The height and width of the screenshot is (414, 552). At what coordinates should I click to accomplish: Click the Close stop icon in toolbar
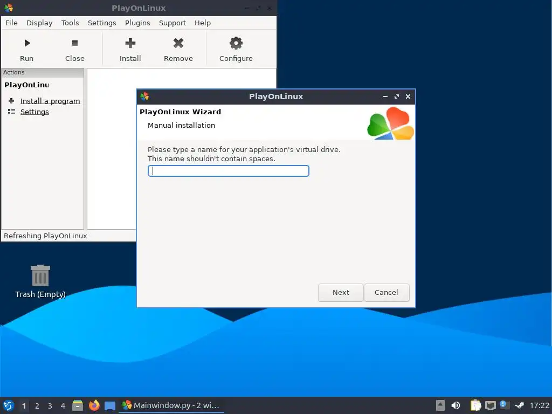74,43
